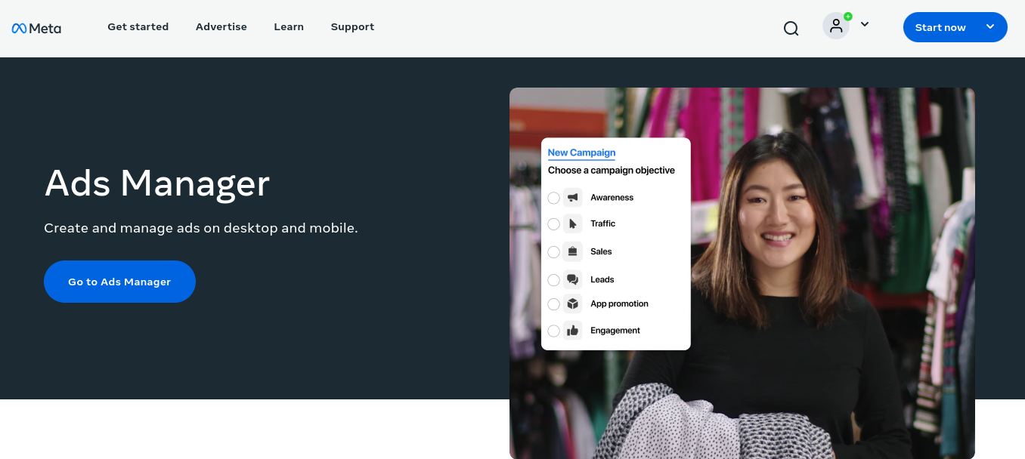Image resolution: width=1025 pixels, height=459 pixels.
Task: Open the Get started menu
Action: (138, 26)
